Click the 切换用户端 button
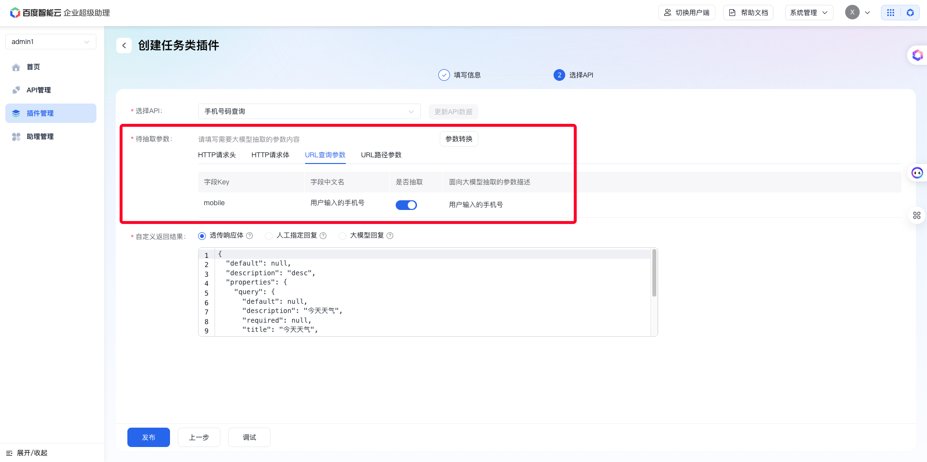The image size is (927, 462). (687, 13)
